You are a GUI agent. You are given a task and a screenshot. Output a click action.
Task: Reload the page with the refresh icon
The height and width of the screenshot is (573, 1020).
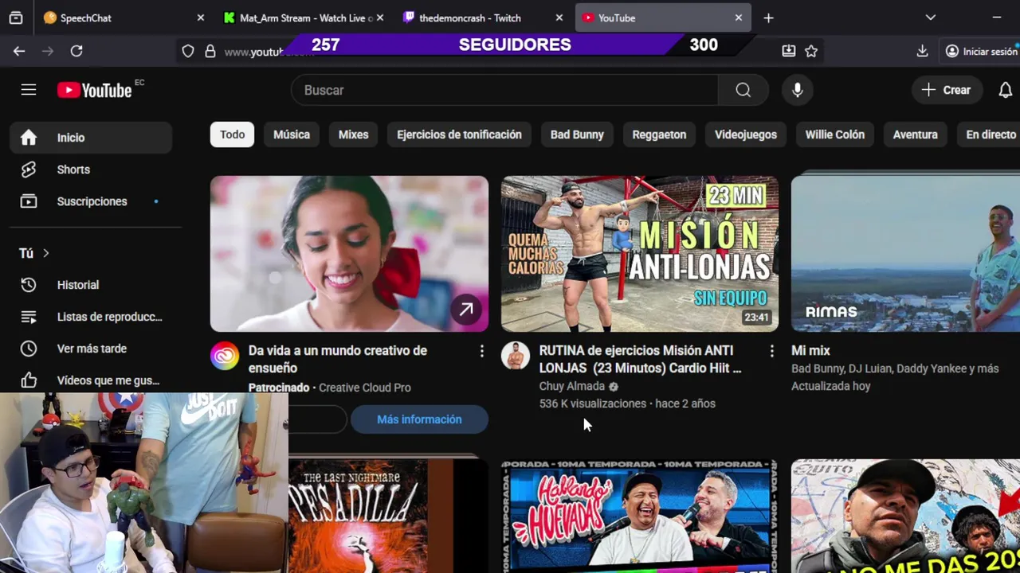(76, 51)
